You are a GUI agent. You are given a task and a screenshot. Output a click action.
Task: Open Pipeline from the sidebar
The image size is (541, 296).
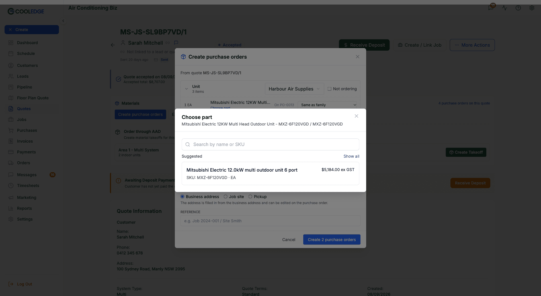tap(24, 87)
